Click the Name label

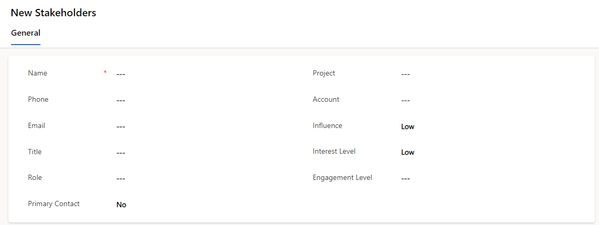coord(37,73)
